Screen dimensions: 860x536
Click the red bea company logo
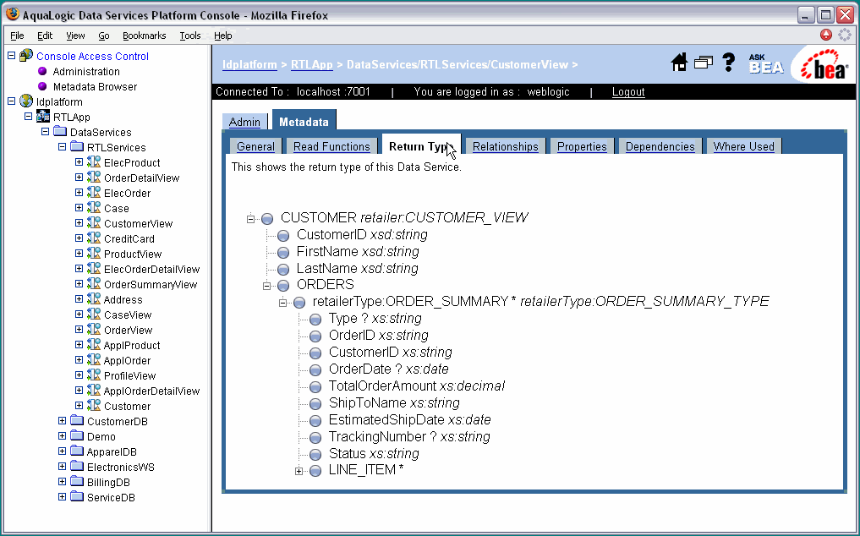[824, 65]
